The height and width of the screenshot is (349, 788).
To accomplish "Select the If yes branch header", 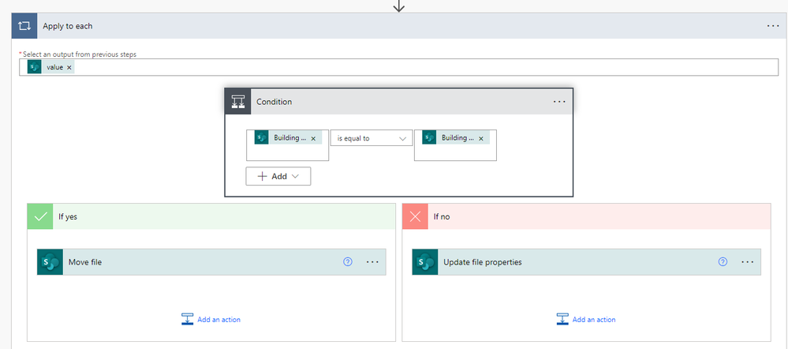I will point(211,216).
